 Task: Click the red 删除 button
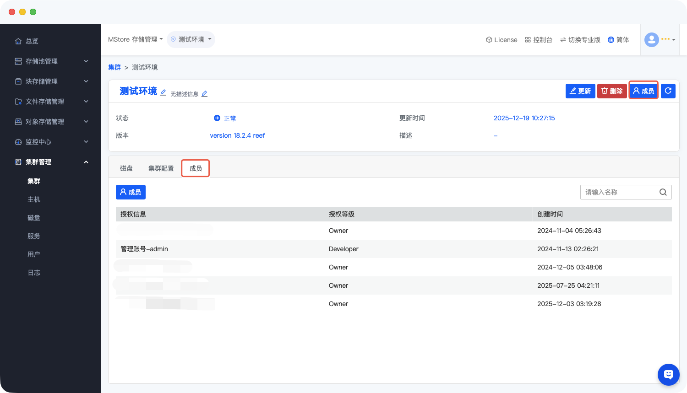pos(612,91)
